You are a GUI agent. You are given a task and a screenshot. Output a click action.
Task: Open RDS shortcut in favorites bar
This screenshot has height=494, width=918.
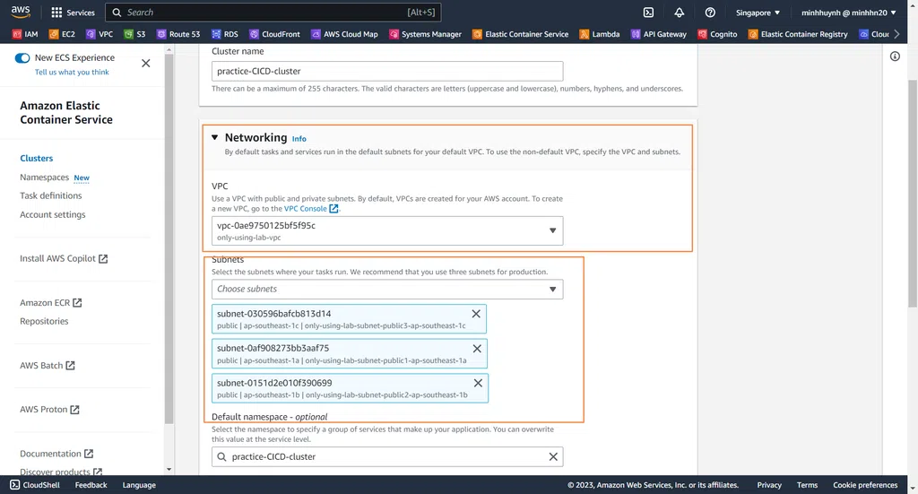point(225,34)
